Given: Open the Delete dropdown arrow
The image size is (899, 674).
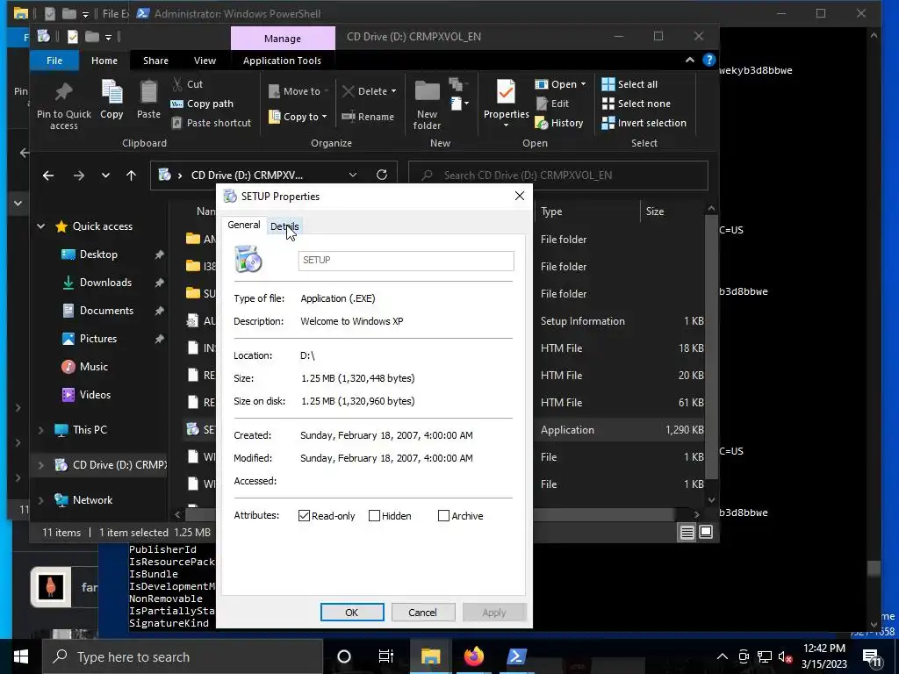Looking at the screenshot, I should click(x=394, y=91).
